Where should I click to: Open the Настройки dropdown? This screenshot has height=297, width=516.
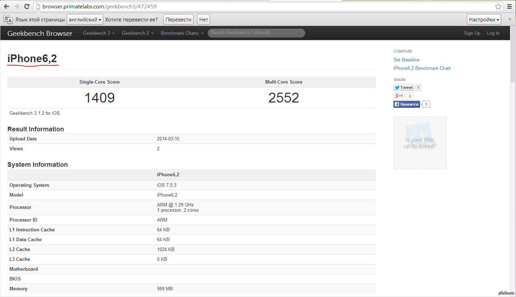(x=484, y=20)
